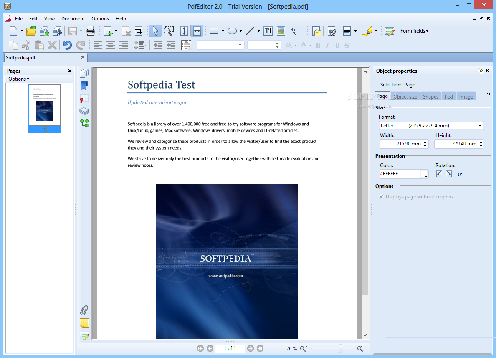Center align text
Image resolution: width=496 pixels, height=358 pixels.
point(110,45)
